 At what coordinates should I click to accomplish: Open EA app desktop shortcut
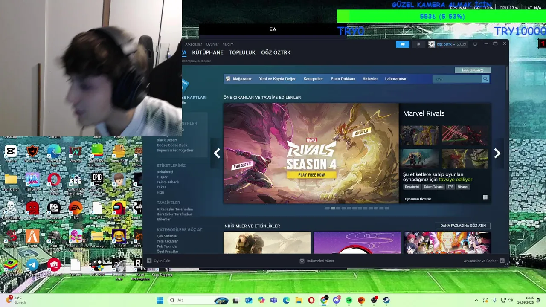tap(76, 211)
